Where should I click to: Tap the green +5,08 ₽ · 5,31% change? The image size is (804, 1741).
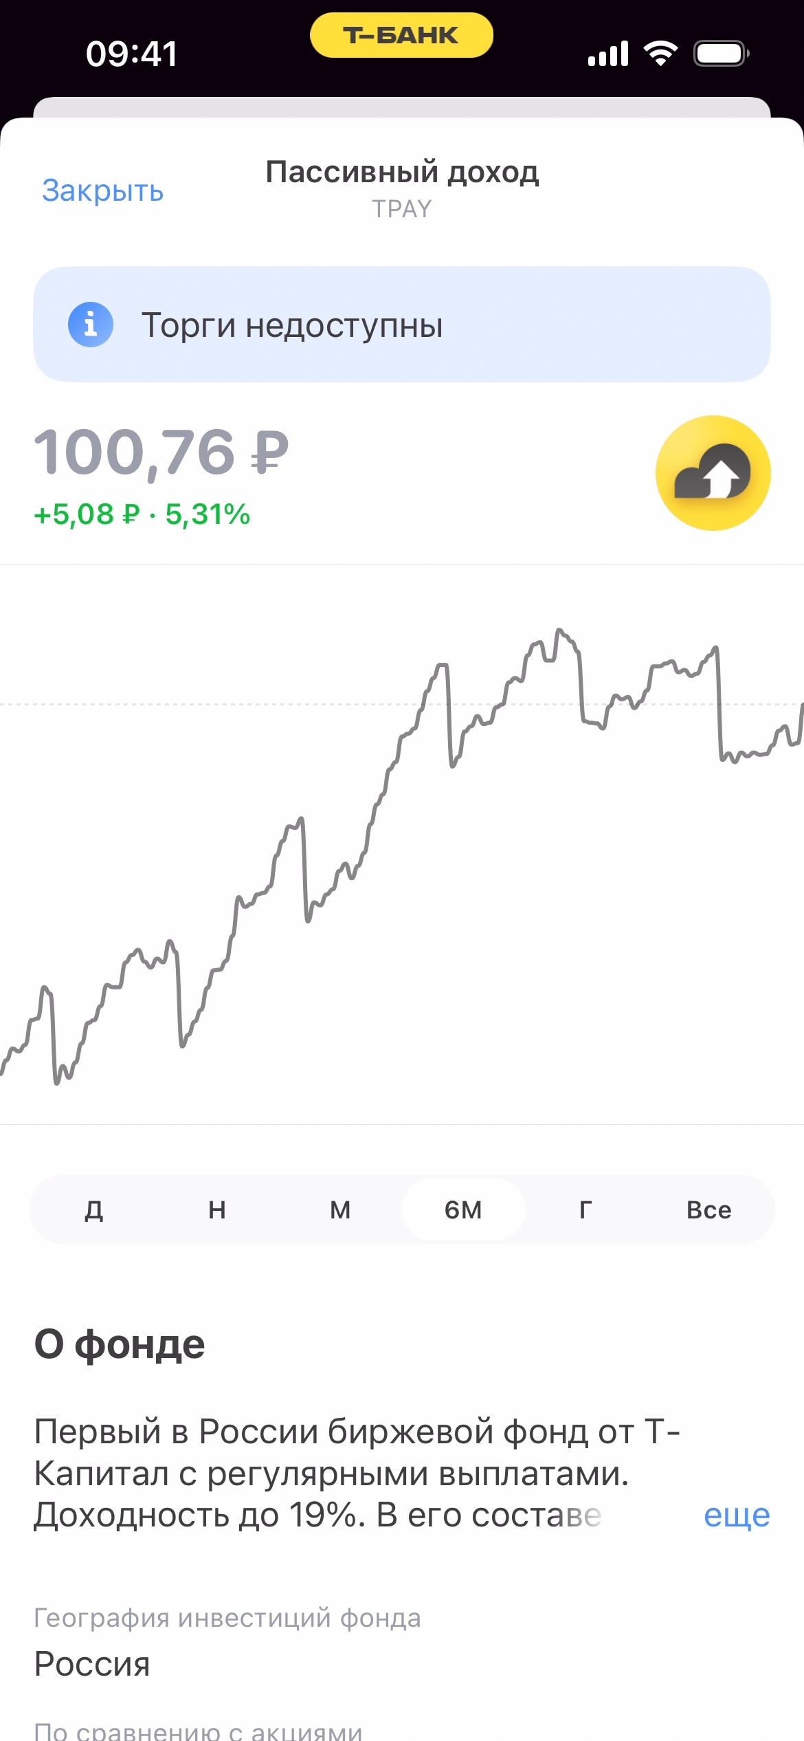click(x=142, y=514)
